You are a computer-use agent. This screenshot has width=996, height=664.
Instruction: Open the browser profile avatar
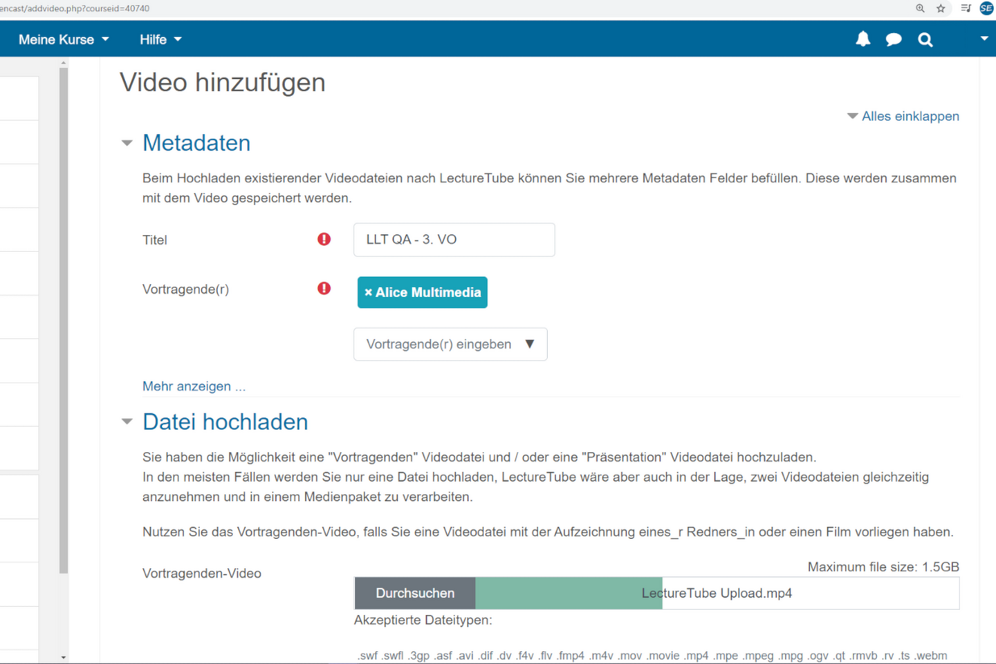[x=986, y=8]
